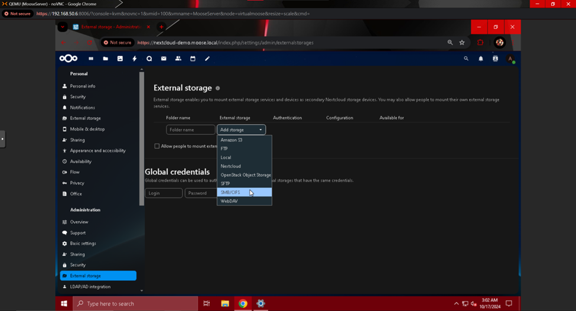Image resolution: width=576 pixels, height=311 pixels.
Task: Open the inner Chrome profile avatar
Action: click(499, 43)
